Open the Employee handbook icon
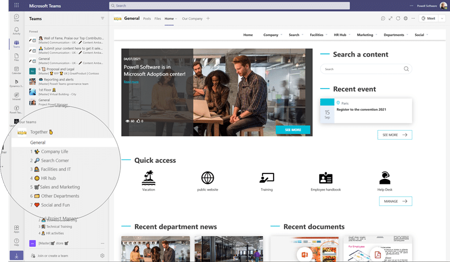This screenshot has height=262, width=450. click(326, 178)
